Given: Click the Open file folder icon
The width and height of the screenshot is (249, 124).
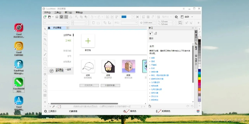Looking at the screenshot, I should [x=49, y=17].
